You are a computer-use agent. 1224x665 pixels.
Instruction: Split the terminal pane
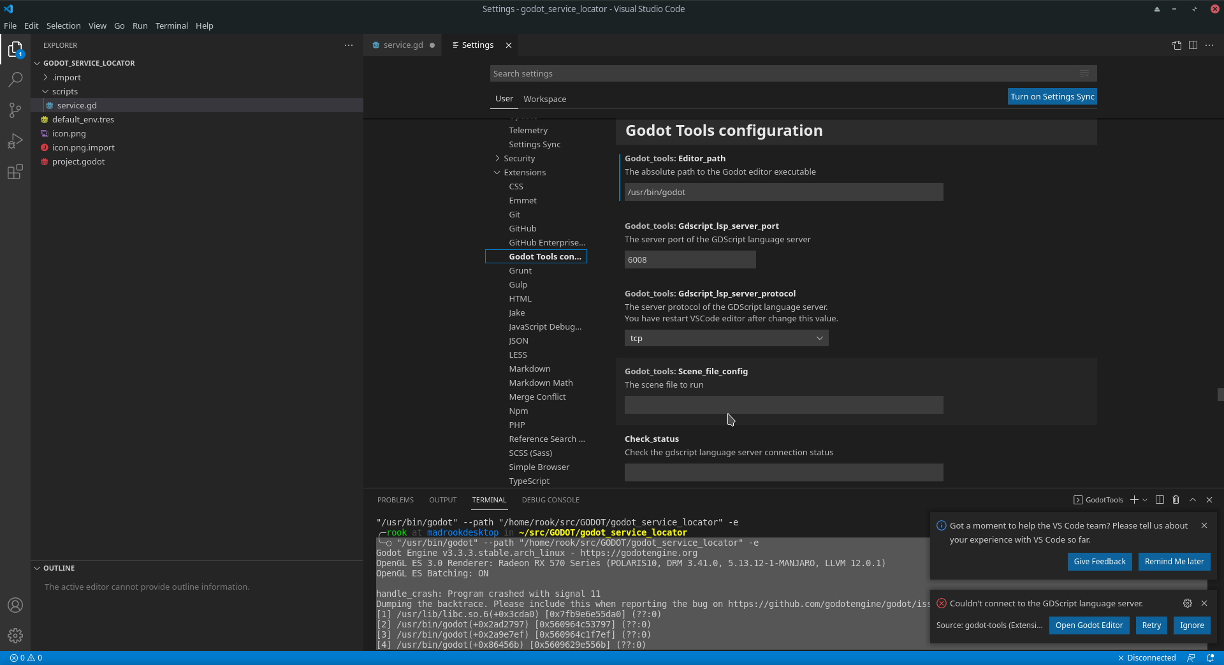coord(1159,500)
